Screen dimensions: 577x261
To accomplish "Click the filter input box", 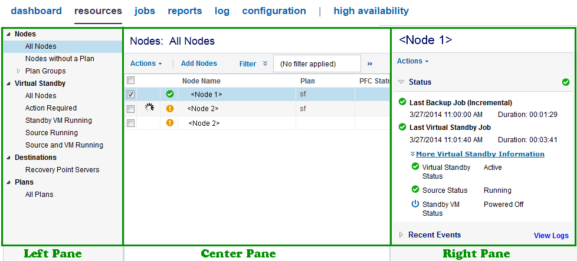I will (x=317, y=63).
